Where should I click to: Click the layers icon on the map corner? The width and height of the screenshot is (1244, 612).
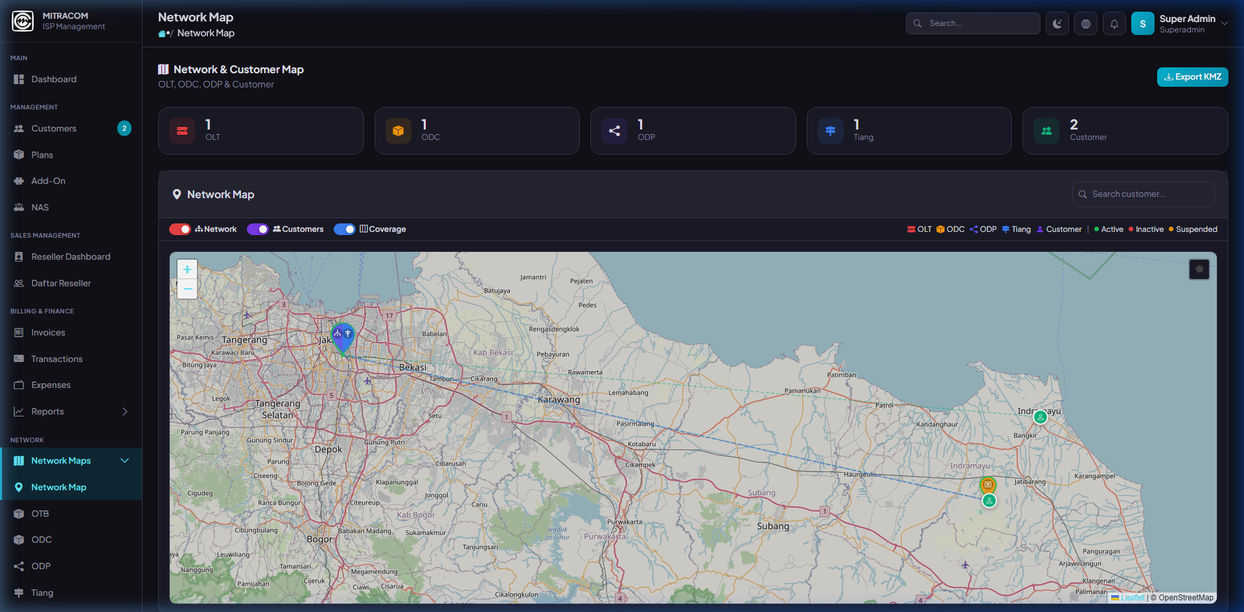coord(1199,269)
